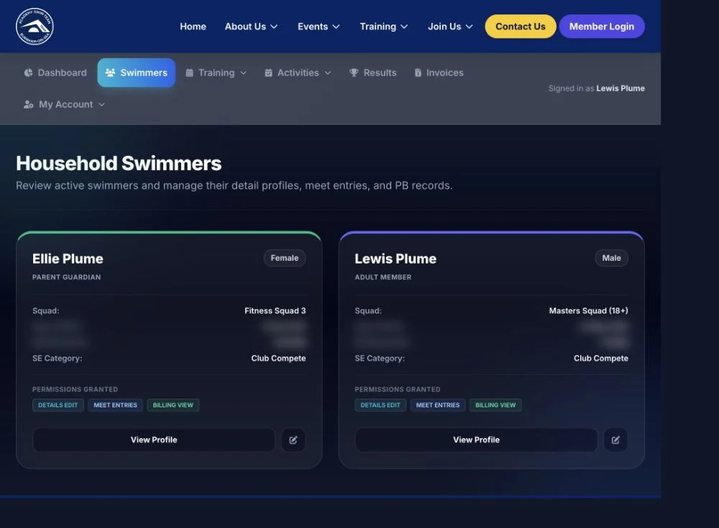
Task: Click Ellie's Club Compete SE category
Action: coord(278,358)
